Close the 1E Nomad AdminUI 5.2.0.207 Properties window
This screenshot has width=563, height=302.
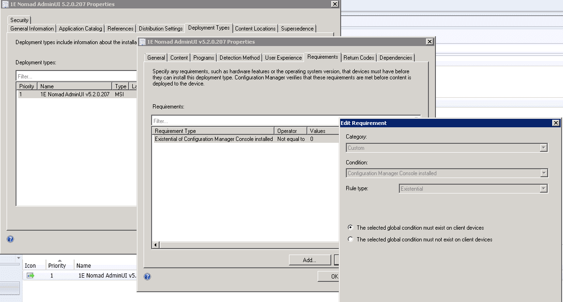click(x=335, y=4)
